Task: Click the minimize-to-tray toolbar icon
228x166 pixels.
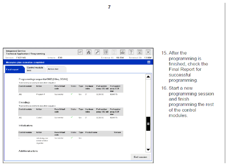Action: click(x=140, y=52)
